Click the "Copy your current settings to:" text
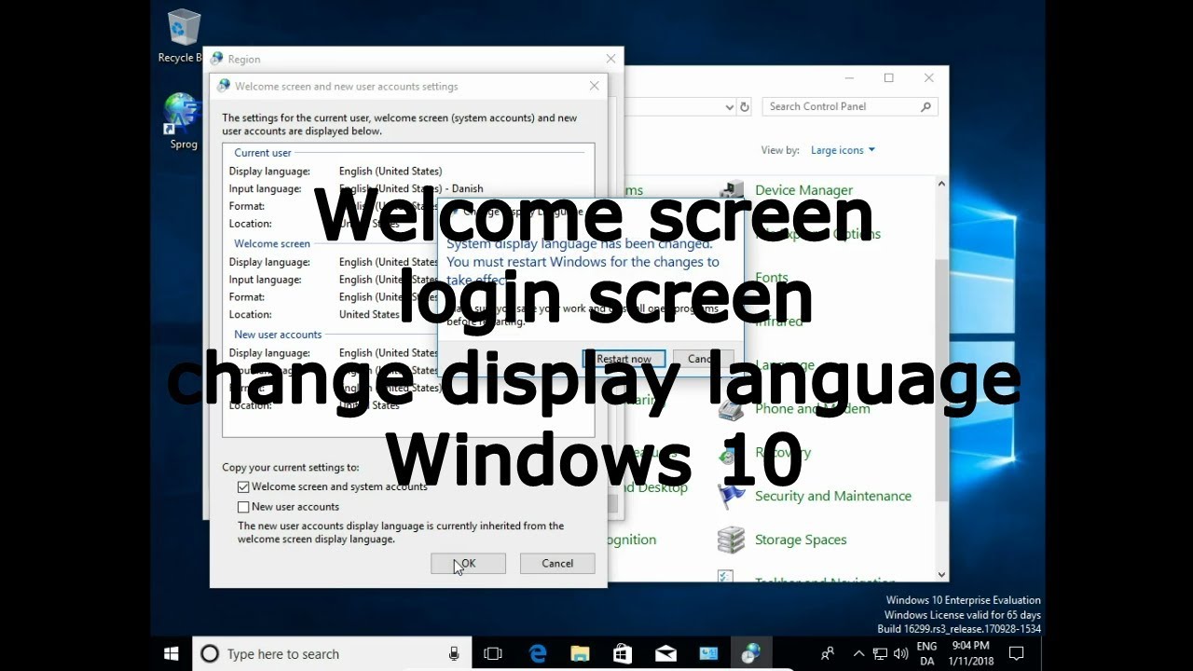This screenshot has height=671, width=1193. 291,468
